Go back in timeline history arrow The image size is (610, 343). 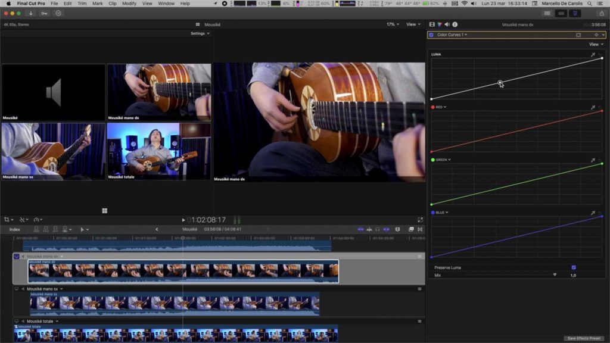[x=157, y=229]
